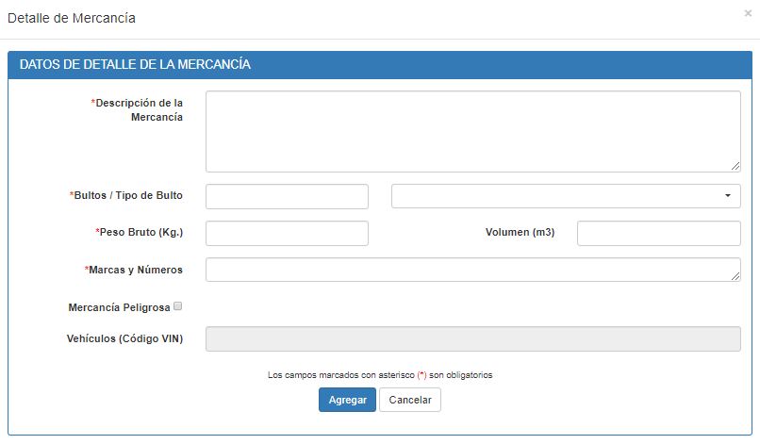Click the Descripción de la Mercancía label
The image size is (760, 444).
(139, 109)
